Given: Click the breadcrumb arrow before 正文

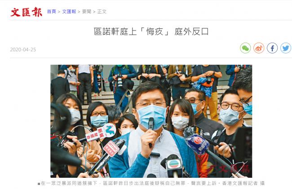Looking at the screenshot, I should click(x=94, y=12).
